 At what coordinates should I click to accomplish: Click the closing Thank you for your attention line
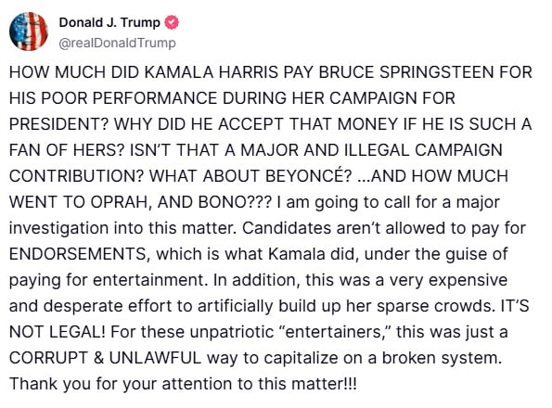pos(183,384)
